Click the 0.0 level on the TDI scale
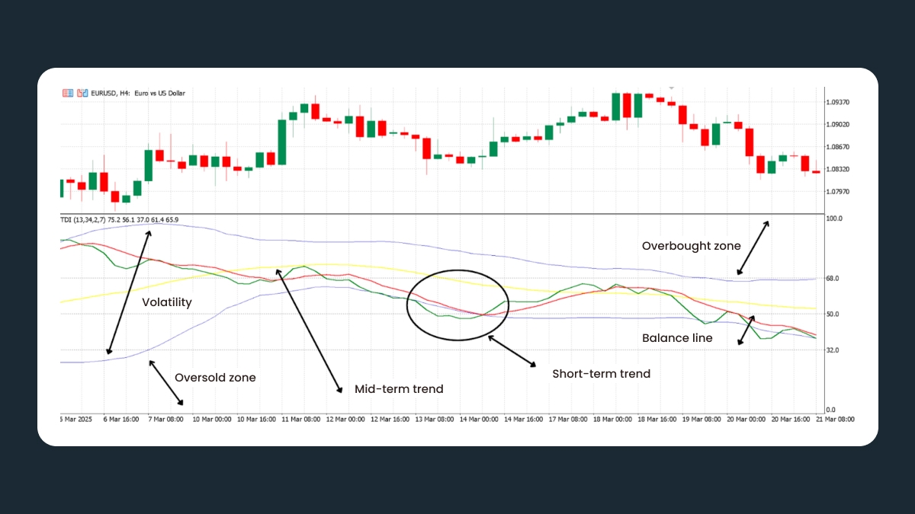 (x=831, y=410)
